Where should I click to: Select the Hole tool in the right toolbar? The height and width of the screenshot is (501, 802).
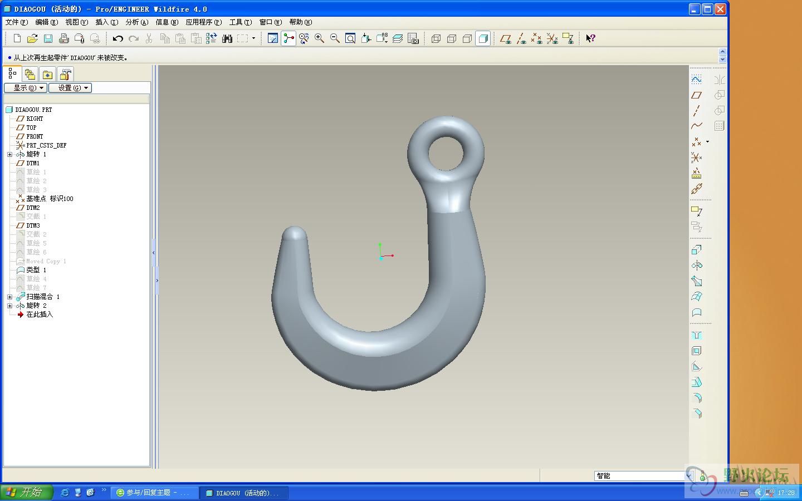pos(697,335)
